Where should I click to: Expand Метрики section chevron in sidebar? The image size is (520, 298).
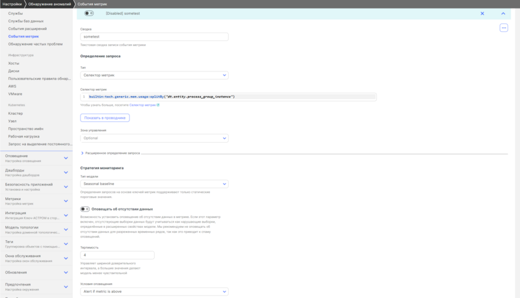[x=66, y=201]
